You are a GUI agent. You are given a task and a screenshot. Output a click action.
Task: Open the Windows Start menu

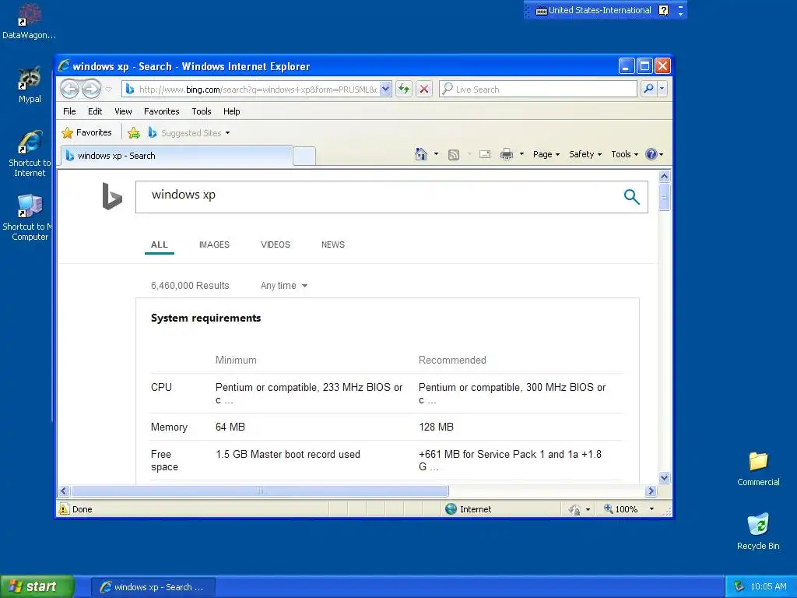[37, 586]
